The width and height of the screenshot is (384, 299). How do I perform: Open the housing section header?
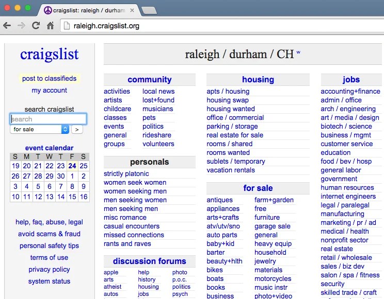[x=258, y=79]
